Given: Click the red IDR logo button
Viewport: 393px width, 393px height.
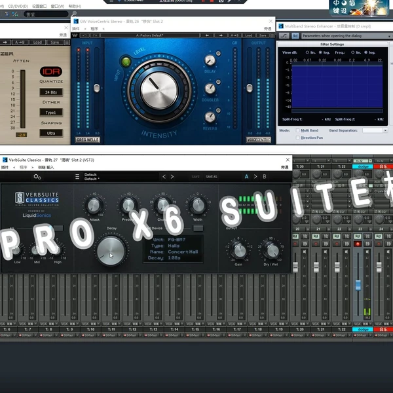Looking at the screenshot, I should pos(50,71).
